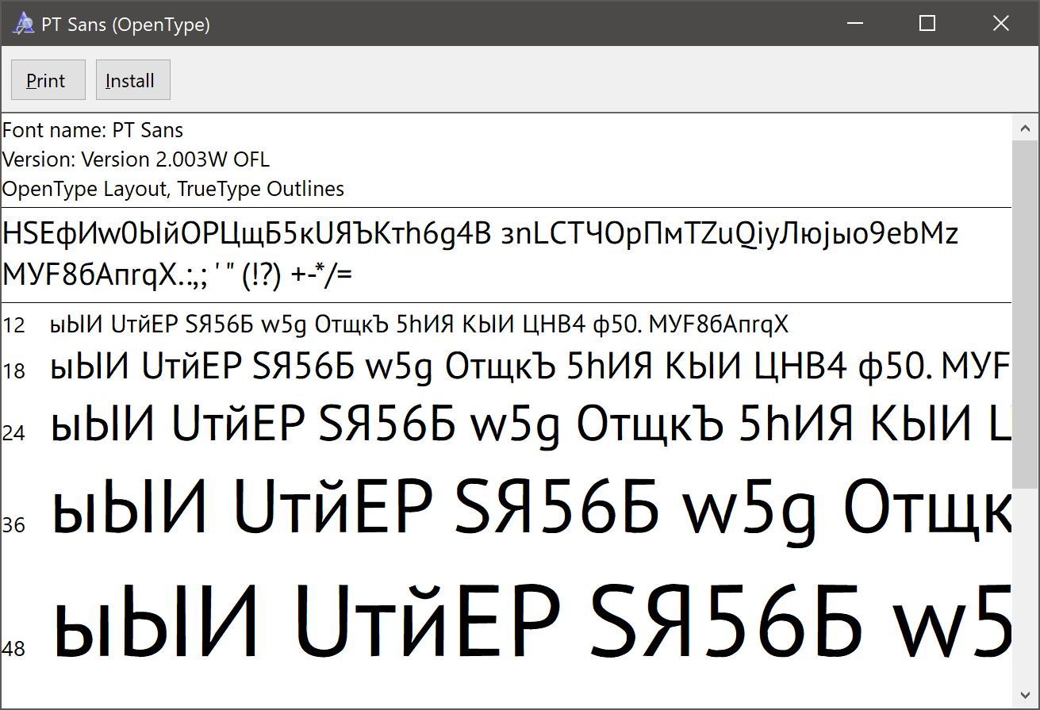The width and height of the screenshot is (1040, 710).
Task: Click the 36 point size label
Action: [14, 524]
